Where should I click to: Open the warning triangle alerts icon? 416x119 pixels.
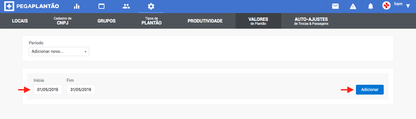point(353,6)
